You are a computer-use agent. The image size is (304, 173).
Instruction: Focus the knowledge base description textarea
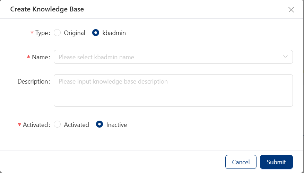point(173,90)
